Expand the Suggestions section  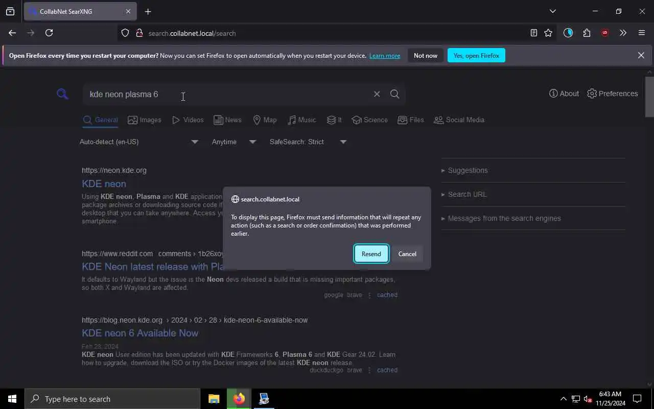(x=533, y=170)
